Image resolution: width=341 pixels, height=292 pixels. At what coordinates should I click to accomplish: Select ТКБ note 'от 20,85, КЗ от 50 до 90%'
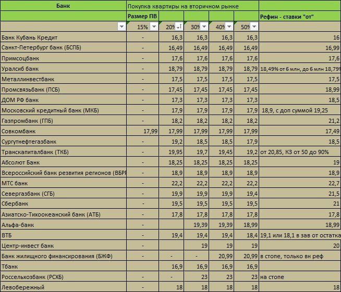coord(300,152)
